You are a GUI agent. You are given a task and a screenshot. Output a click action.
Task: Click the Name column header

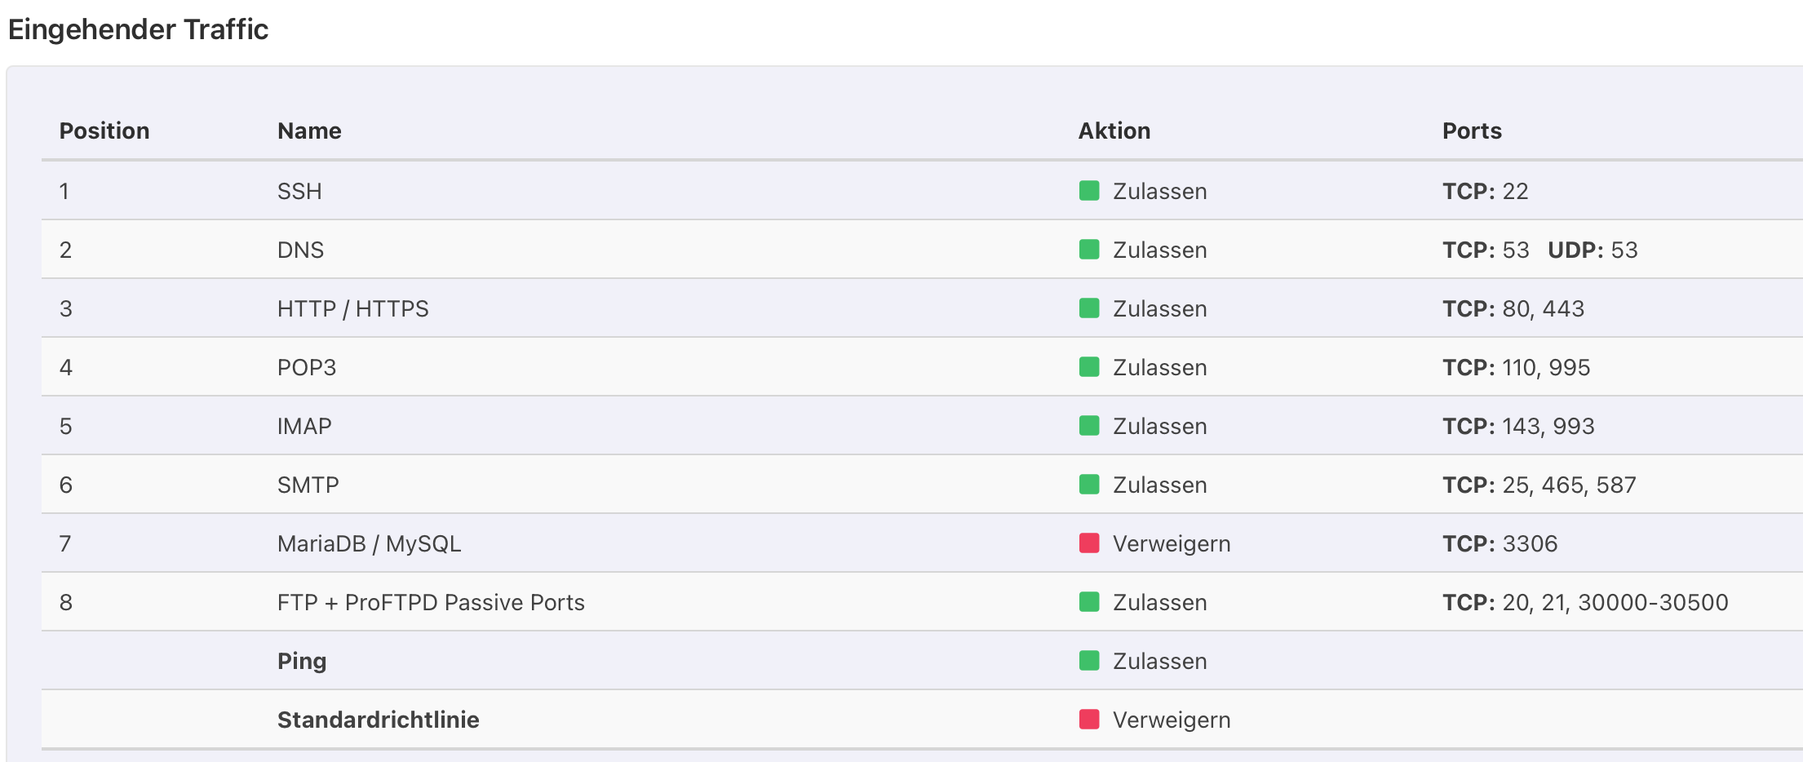309,131
